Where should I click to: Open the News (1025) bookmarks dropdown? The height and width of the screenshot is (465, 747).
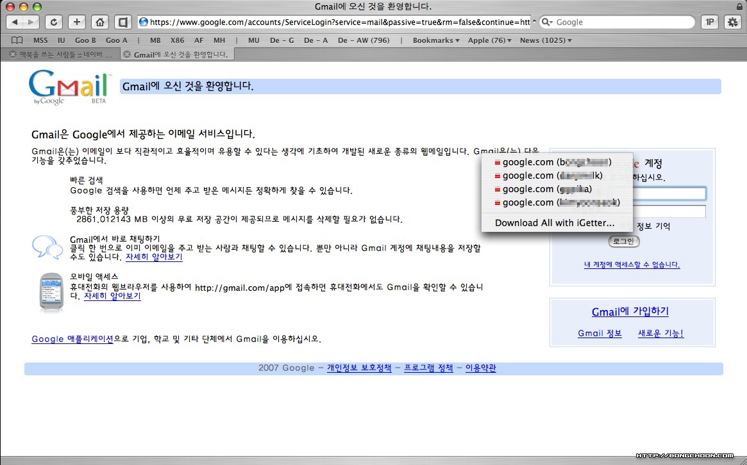pos(546,40)
